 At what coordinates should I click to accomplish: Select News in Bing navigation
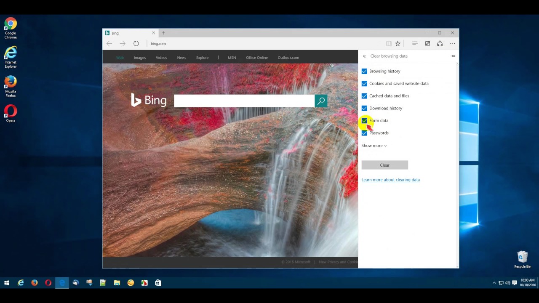tap(181, 58)
